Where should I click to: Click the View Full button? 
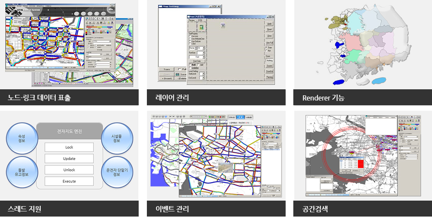[270, 43]
